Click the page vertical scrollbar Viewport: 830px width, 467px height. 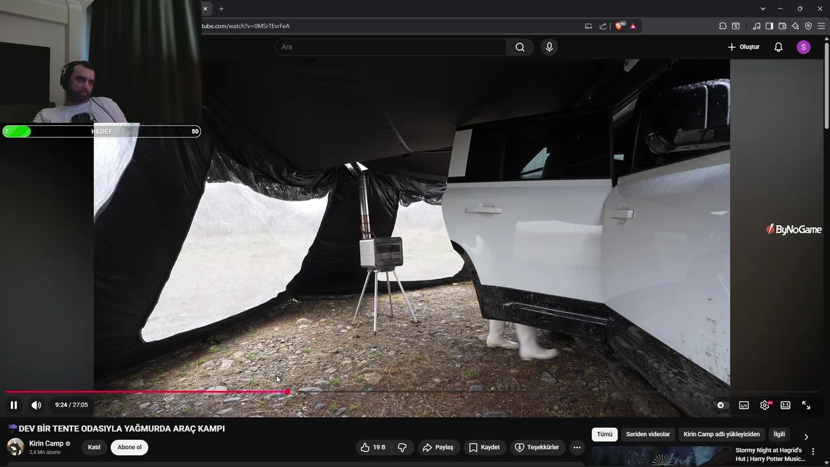coord(826,84)
